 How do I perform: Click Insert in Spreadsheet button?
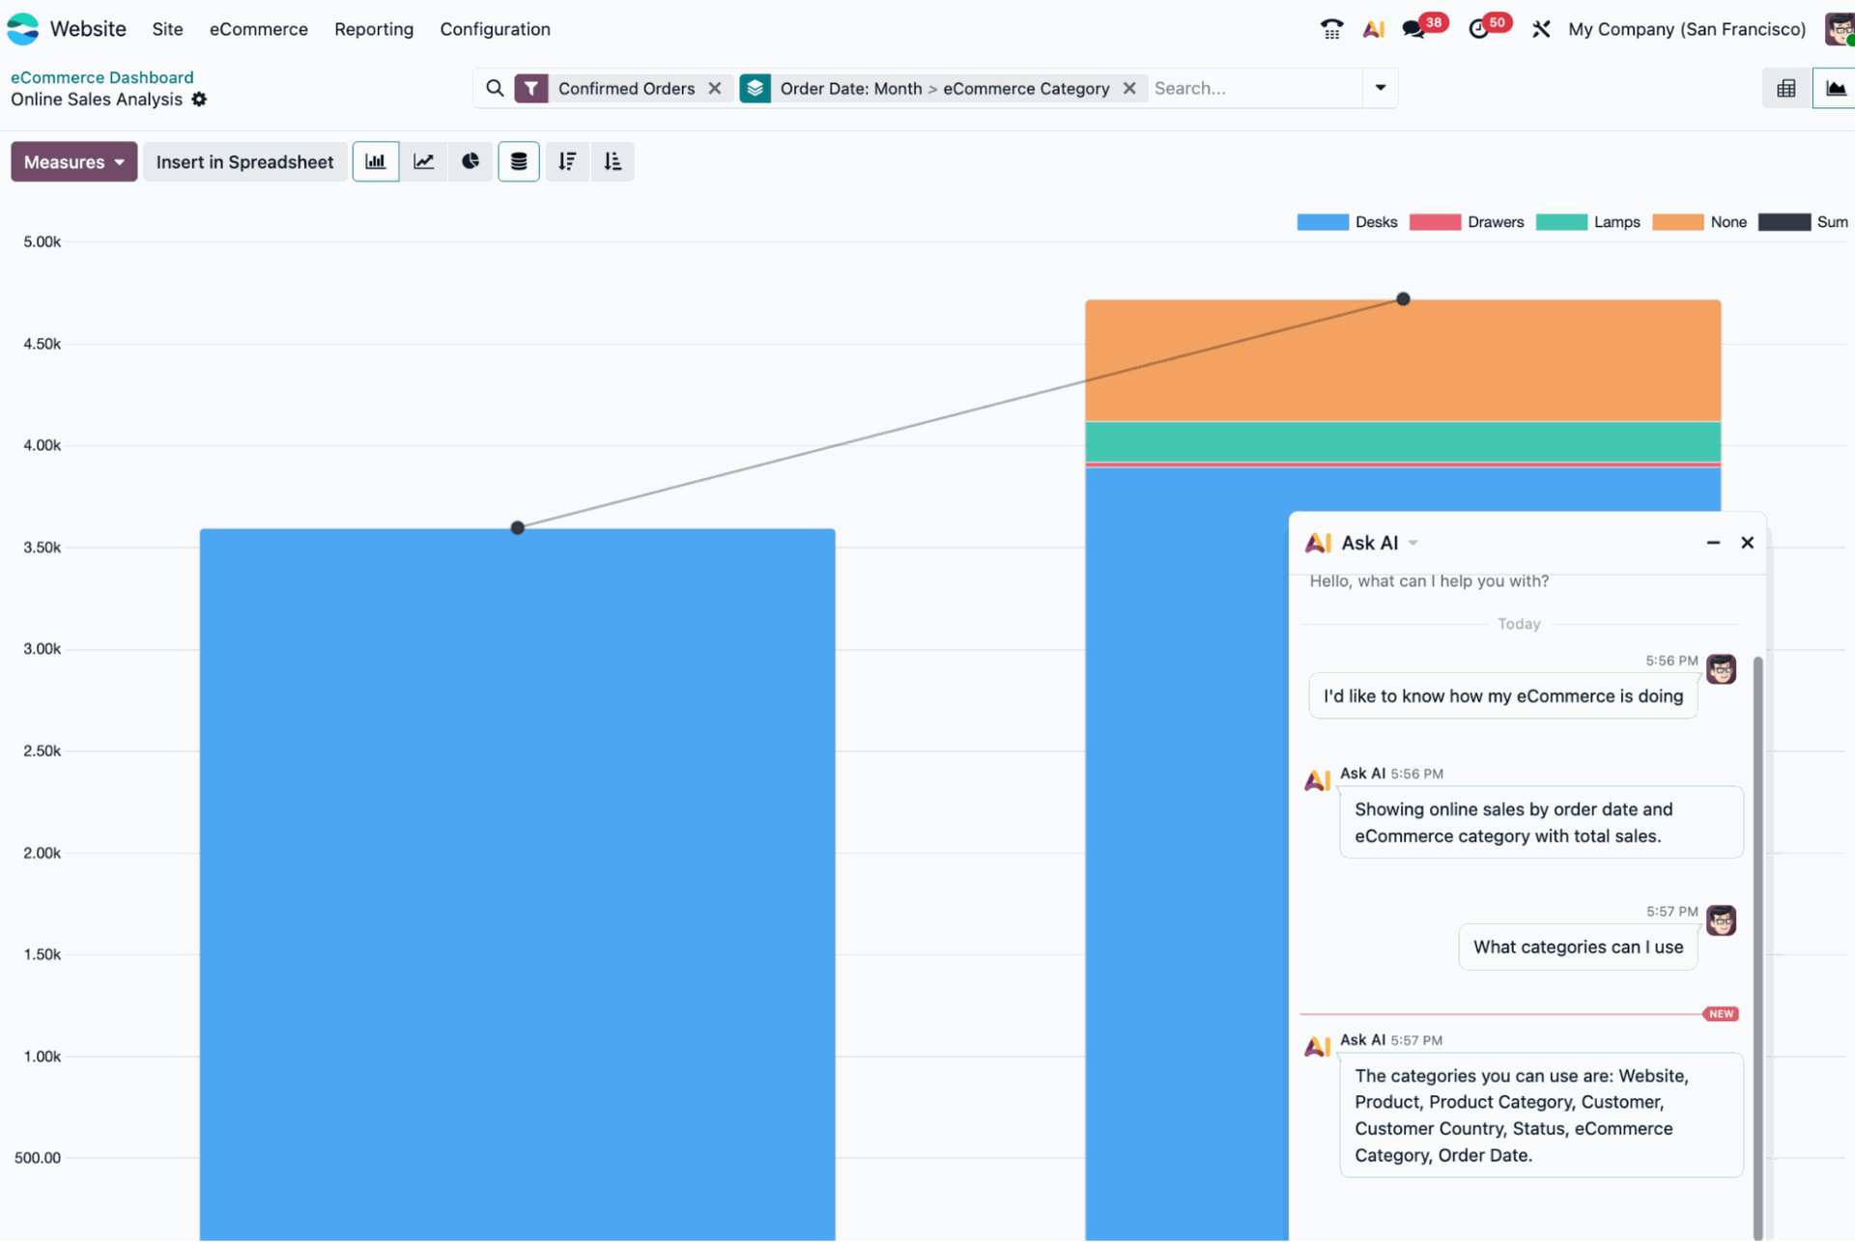pos(244,161)
